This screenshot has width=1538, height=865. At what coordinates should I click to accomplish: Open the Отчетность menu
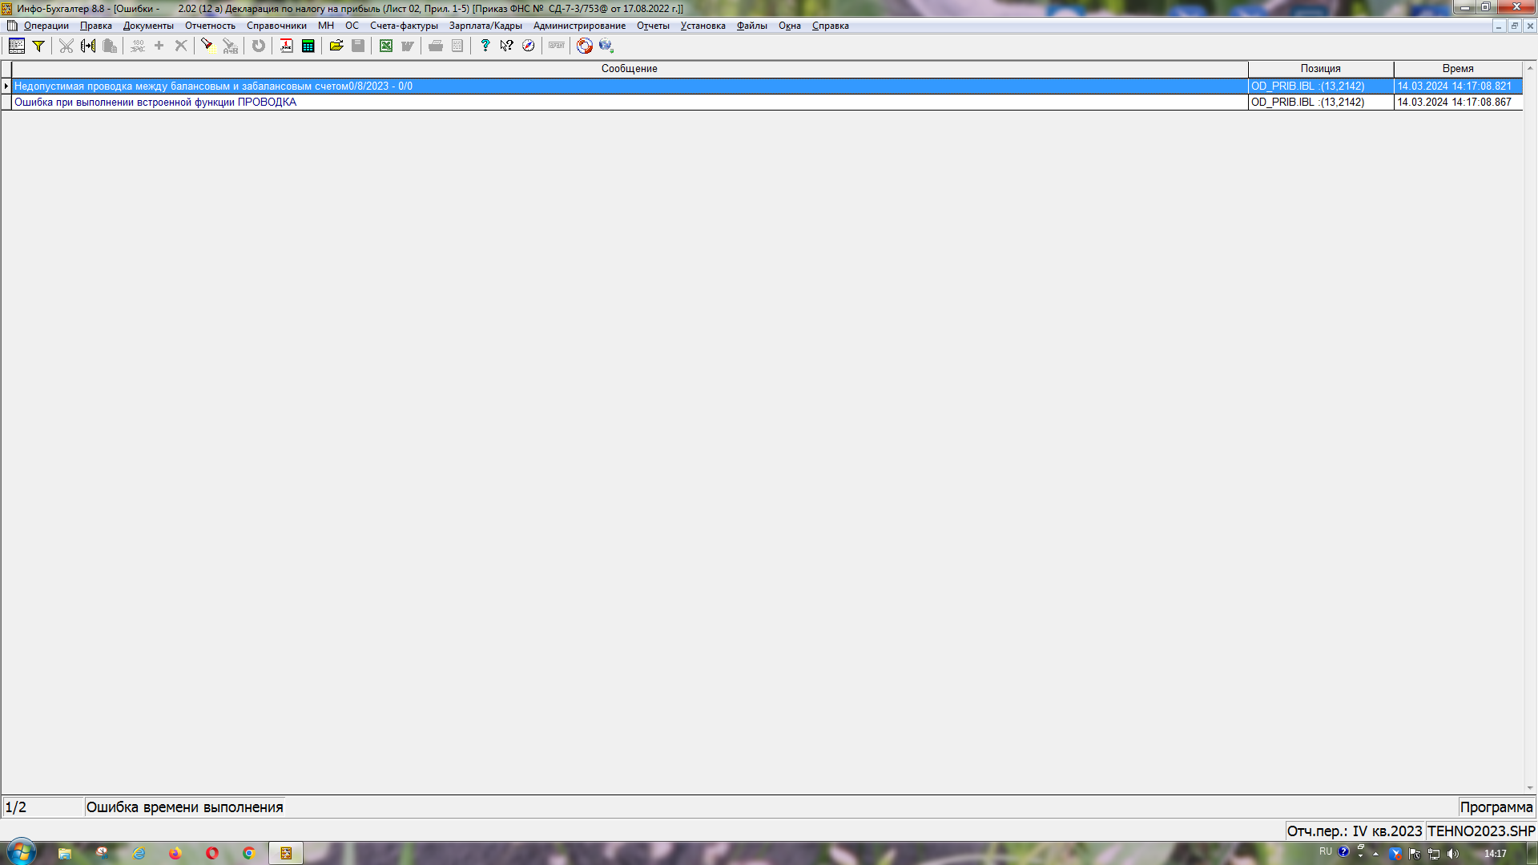[210, 26]
